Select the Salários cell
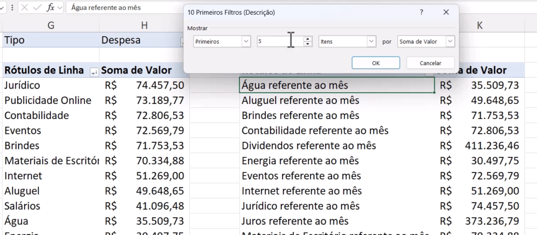The width and height of the screenshot is (537, 235). pos(51,206)
